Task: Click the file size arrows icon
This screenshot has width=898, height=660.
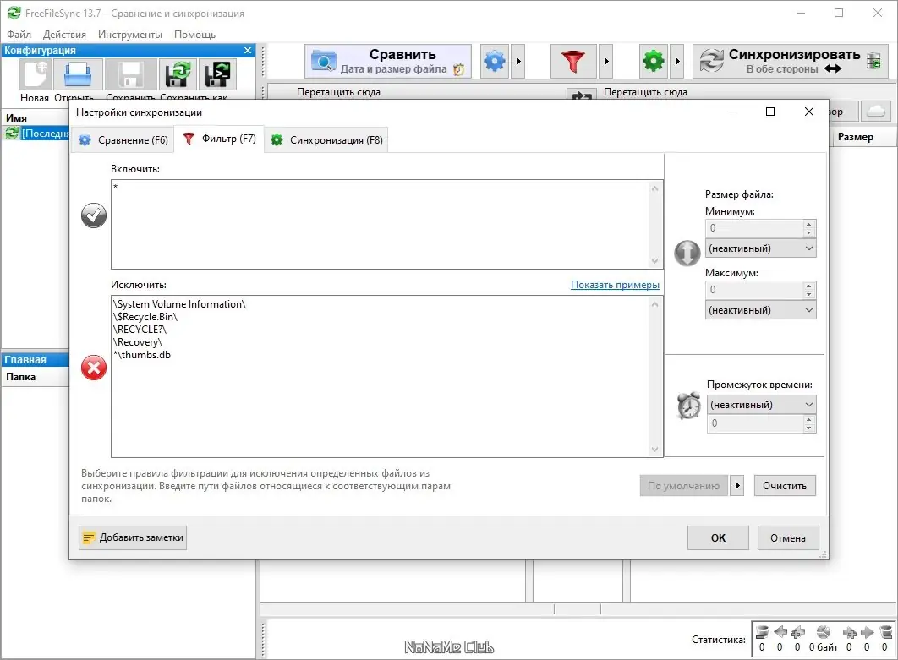Action: coord(687,253)
